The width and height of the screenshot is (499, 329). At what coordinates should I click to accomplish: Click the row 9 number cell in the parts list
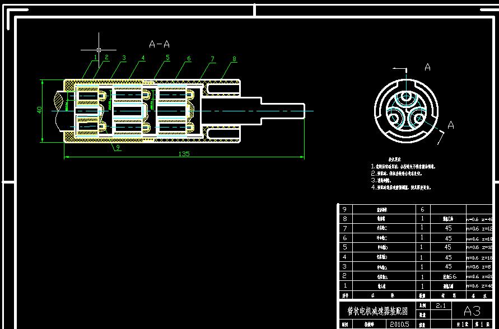coord(345,209)
